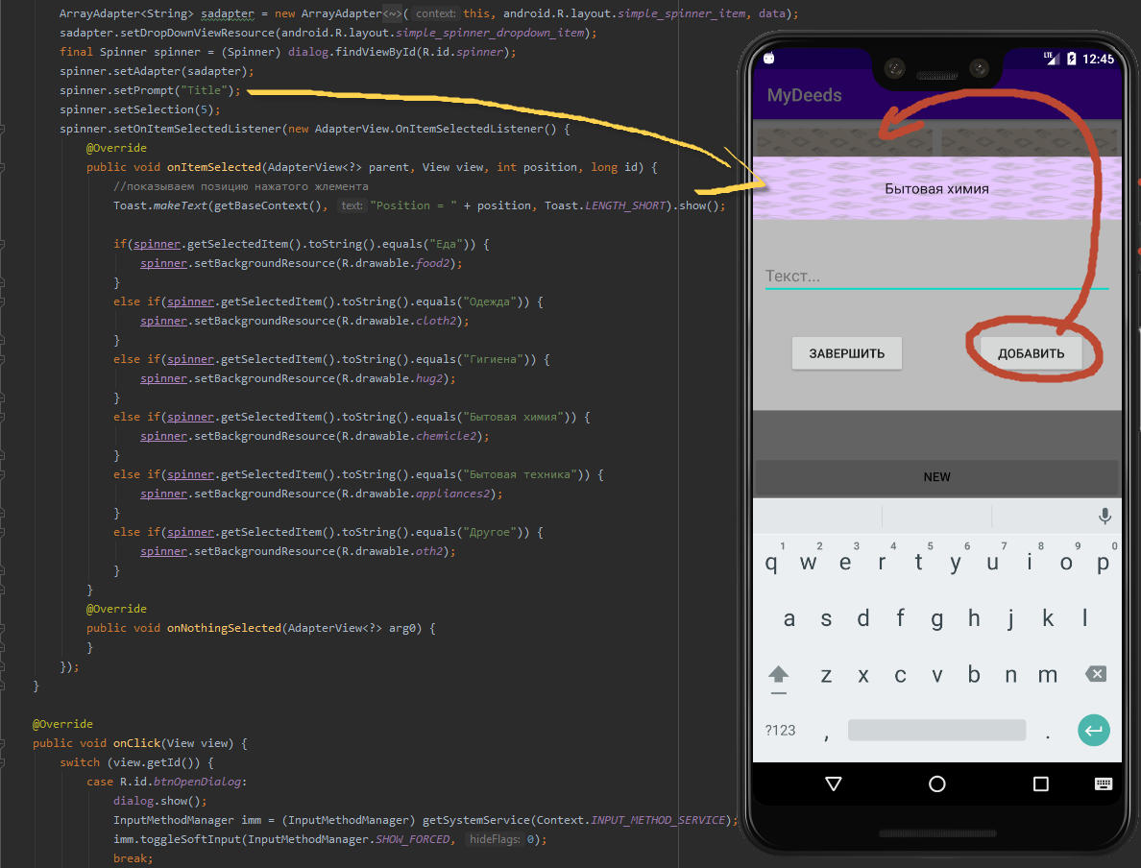Tap the Android back triangle button

[834, 784]
